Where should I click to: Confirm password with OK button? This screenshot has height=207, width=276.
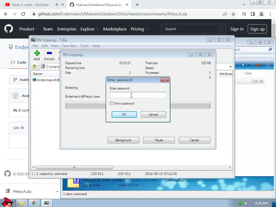pos(124,114)
